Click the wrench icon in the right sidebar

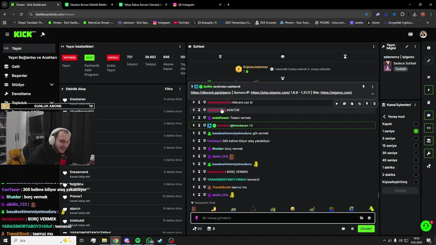(x=429, y=153)
